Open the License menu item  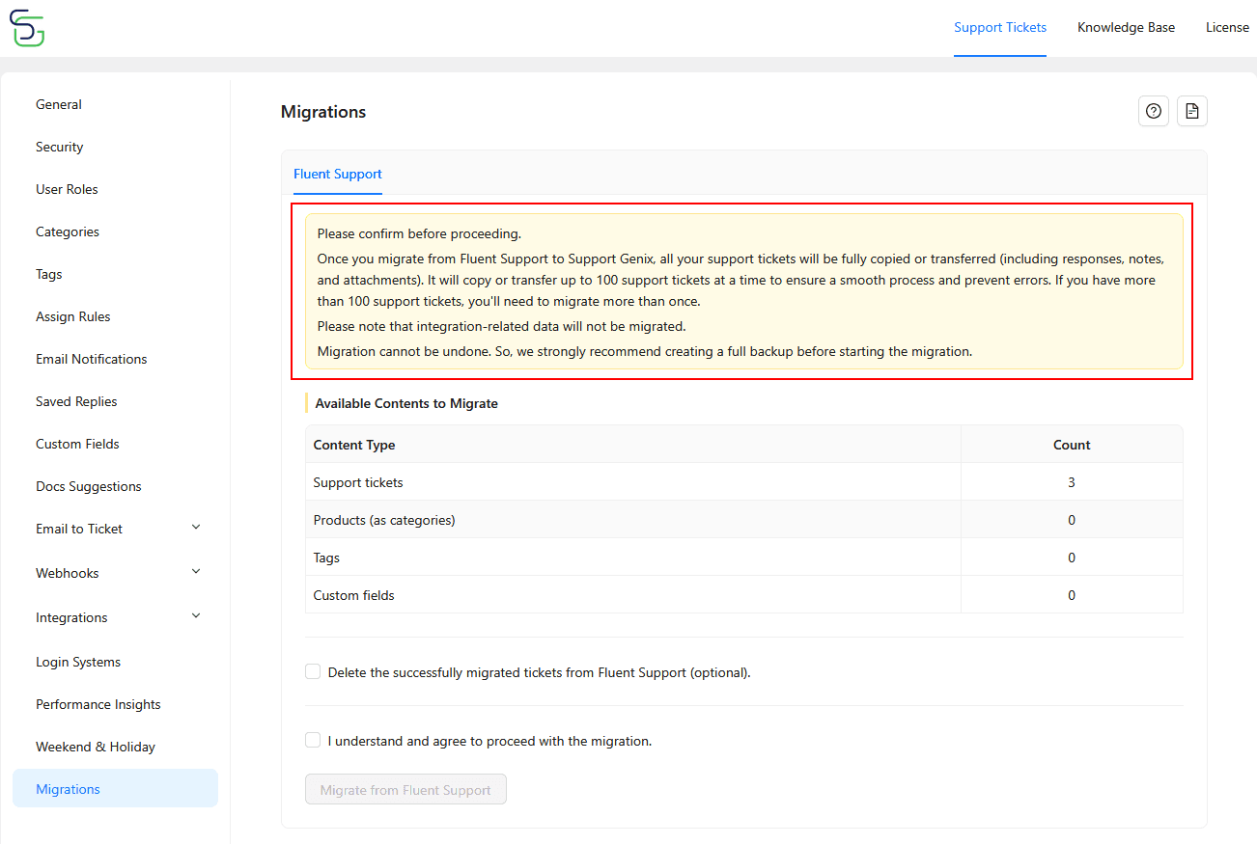coord(1227,28)
